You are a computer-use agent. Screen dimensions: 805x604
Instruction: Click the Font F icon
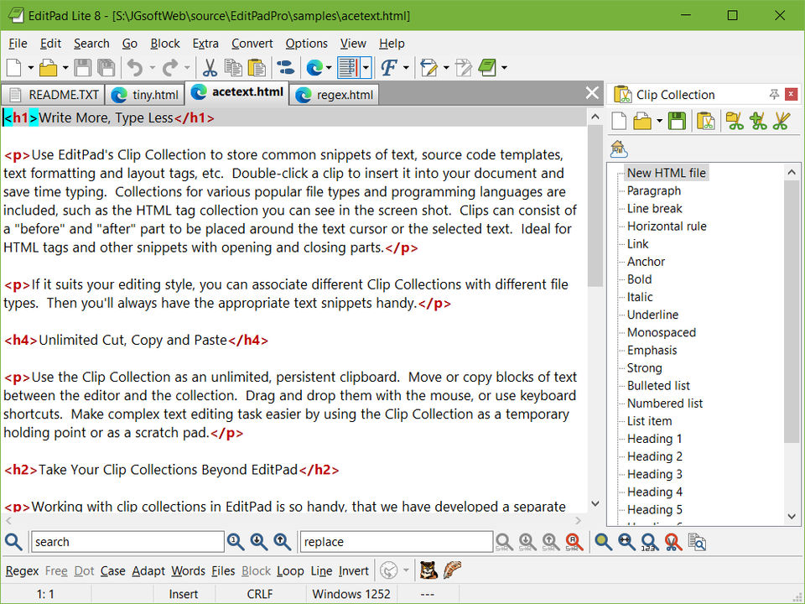pyautogui.click(x=388, y=67)
